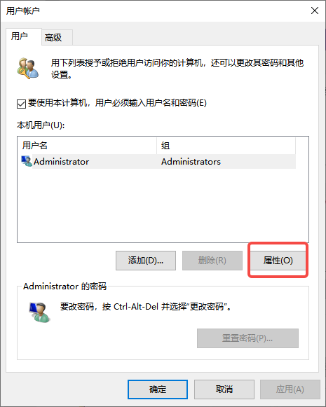This screenshot has width=326, height=407.
Task: Toggle 用户必须输入用户名和密码 checkbox
Action: (x=21, y=104)
